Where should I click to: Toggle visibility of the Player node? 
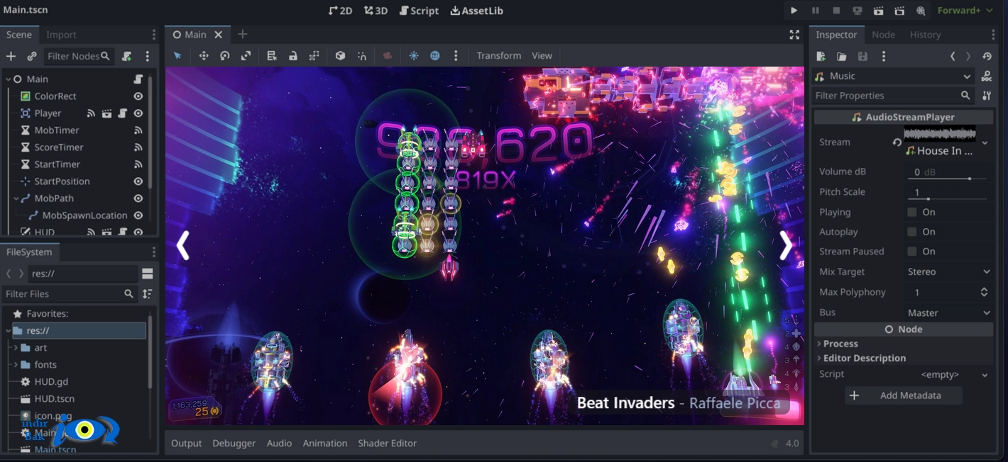(x=138, y=113)
